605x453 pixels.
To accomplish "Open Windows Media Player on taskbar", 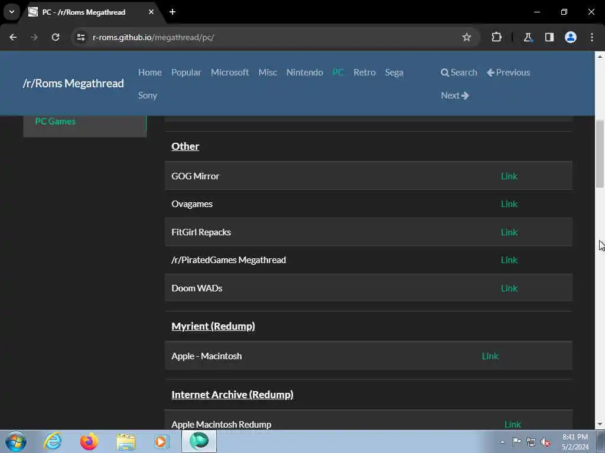I will 161,441.
